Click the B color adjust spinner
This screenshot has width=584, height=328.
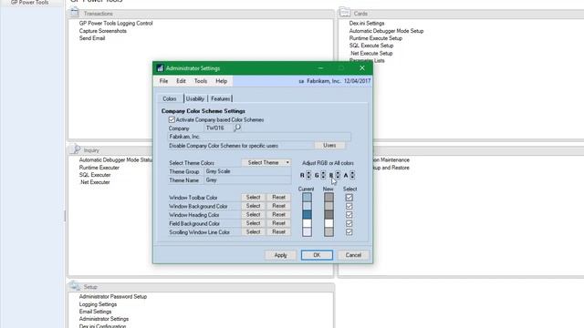point(338,175)
